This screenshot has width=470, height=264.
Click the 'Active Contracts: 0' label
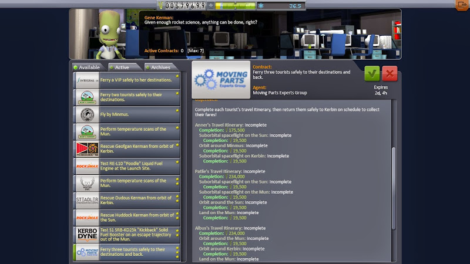pos(164,50)
